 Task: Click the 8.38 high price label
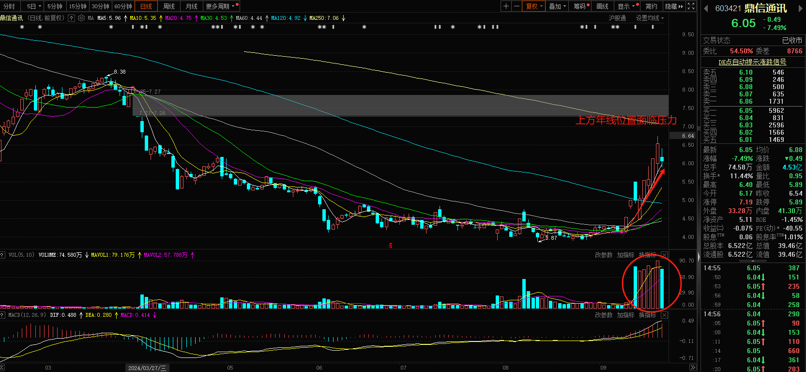click(x=119, y=72)
